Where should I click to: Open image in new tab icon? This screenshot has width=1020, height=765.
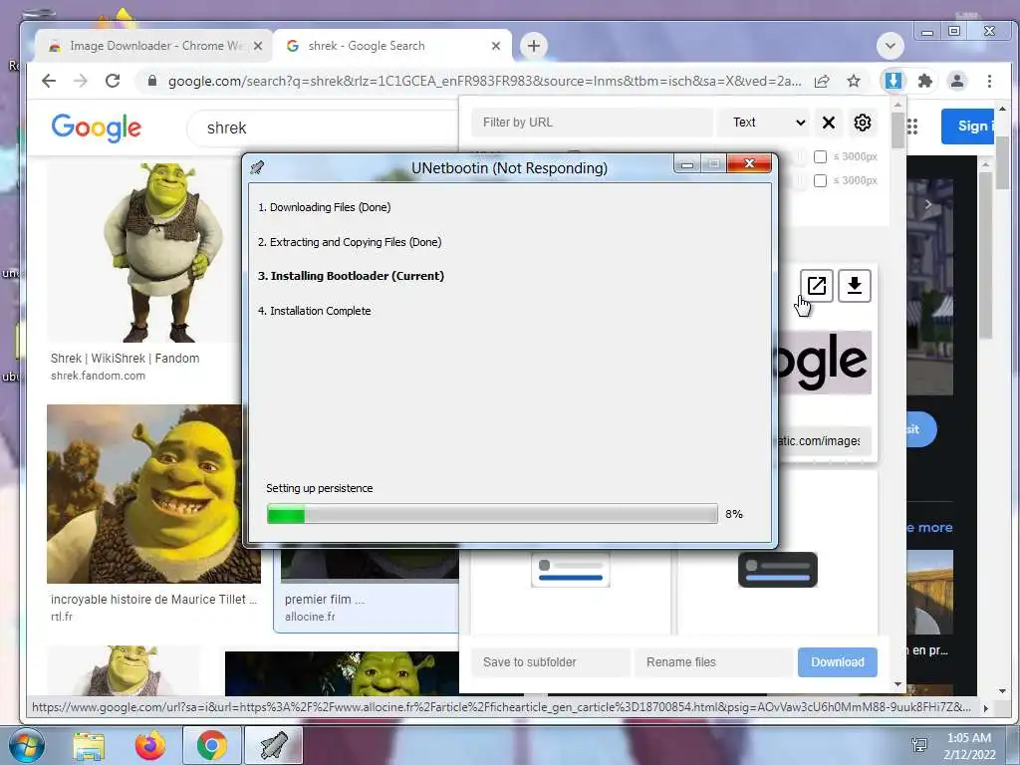click(x=817, y=285)
